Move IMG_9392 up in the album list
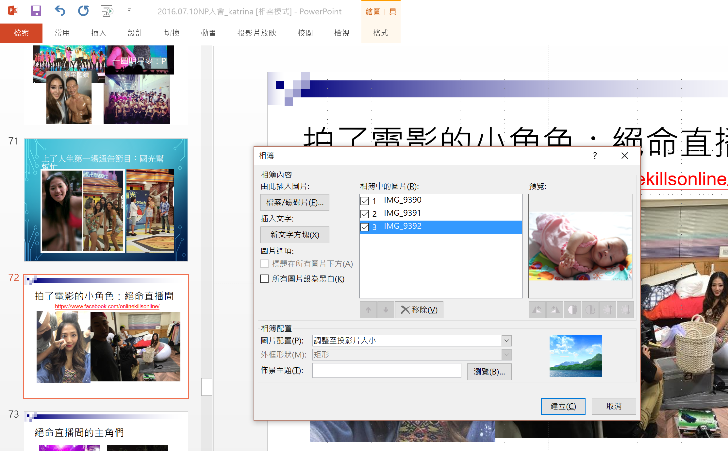728x451 pixels. point(368,309)
